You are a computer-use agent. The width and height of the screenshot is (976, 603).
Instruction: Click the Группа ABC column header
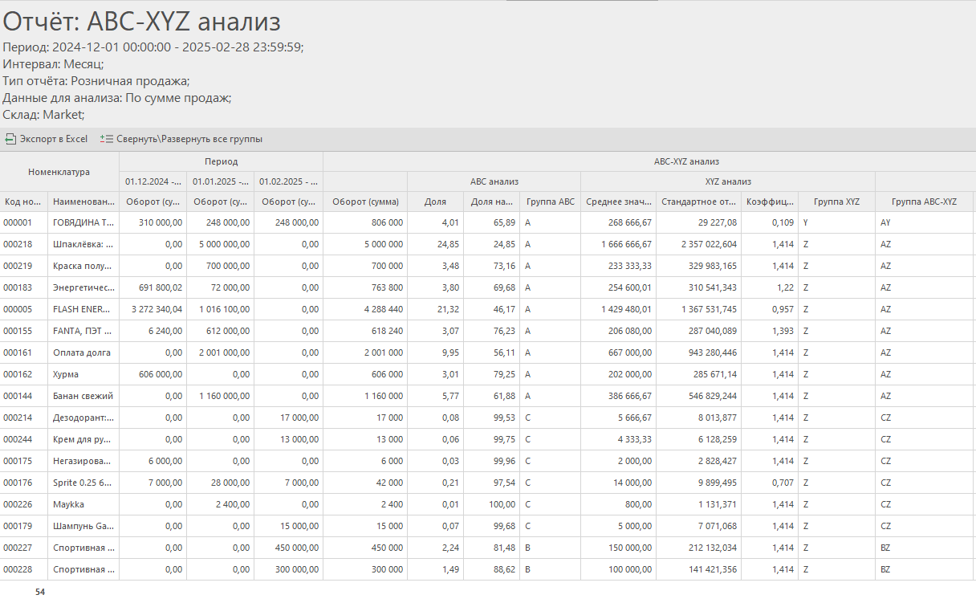click(x=550, y=202)
